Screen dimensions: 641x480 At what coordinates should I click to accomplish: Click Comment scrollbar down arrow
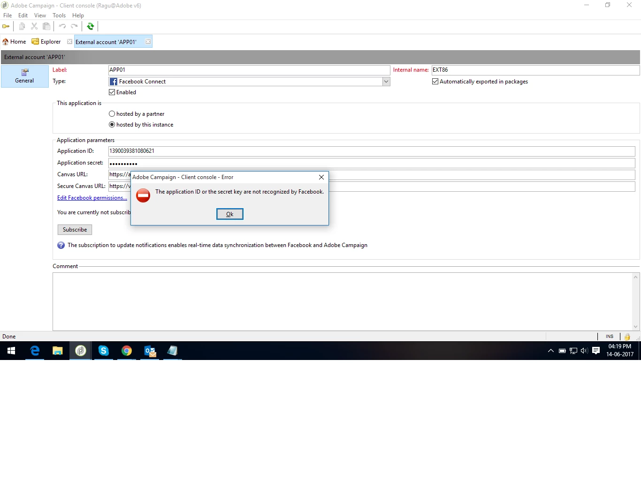636,327
